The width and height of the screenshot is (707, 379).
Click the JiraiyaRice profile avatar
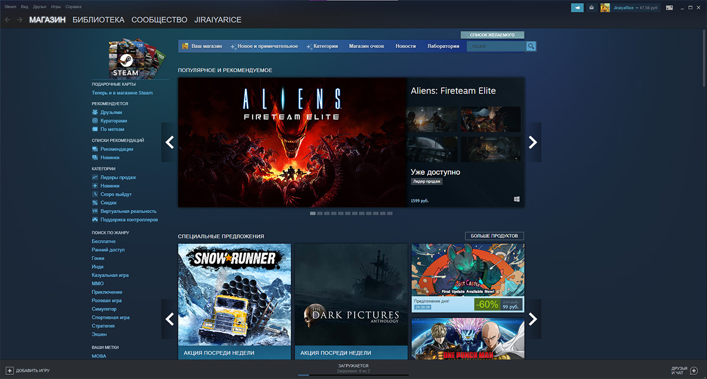point(605,7)
